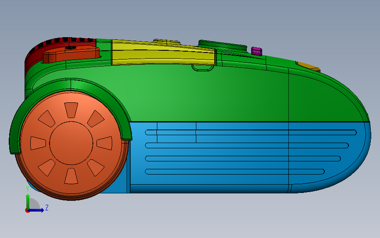Click the green Y axis arrow

pyautogui.click(x=28, y=202)
